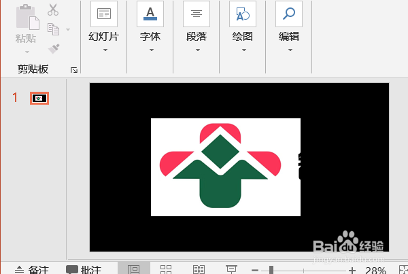
Task: Start the slide show
Action: (x=231, y=269)
